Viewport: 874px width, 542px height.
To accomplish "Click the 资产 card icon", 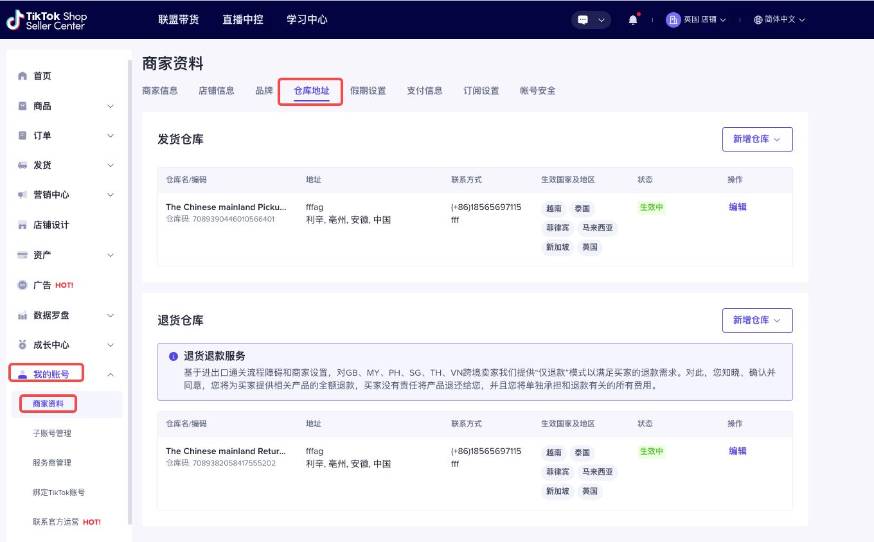I will click(22, 255).
